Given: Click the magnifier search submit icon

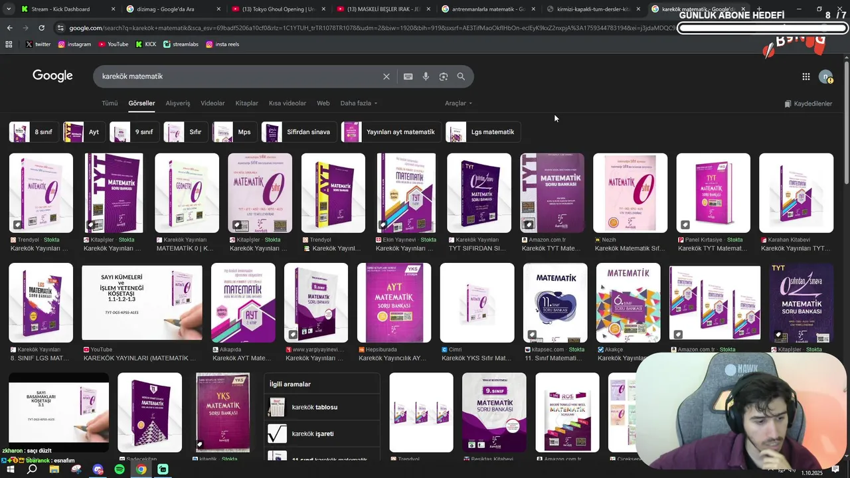Looking at the screenshot, I should click(461, 76).
